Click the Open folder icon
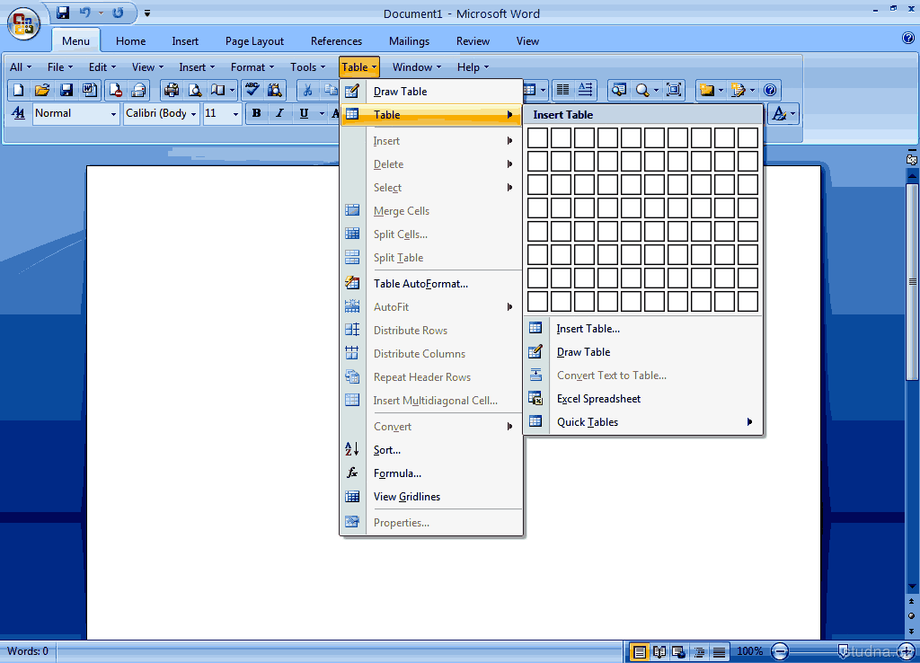 41,90
